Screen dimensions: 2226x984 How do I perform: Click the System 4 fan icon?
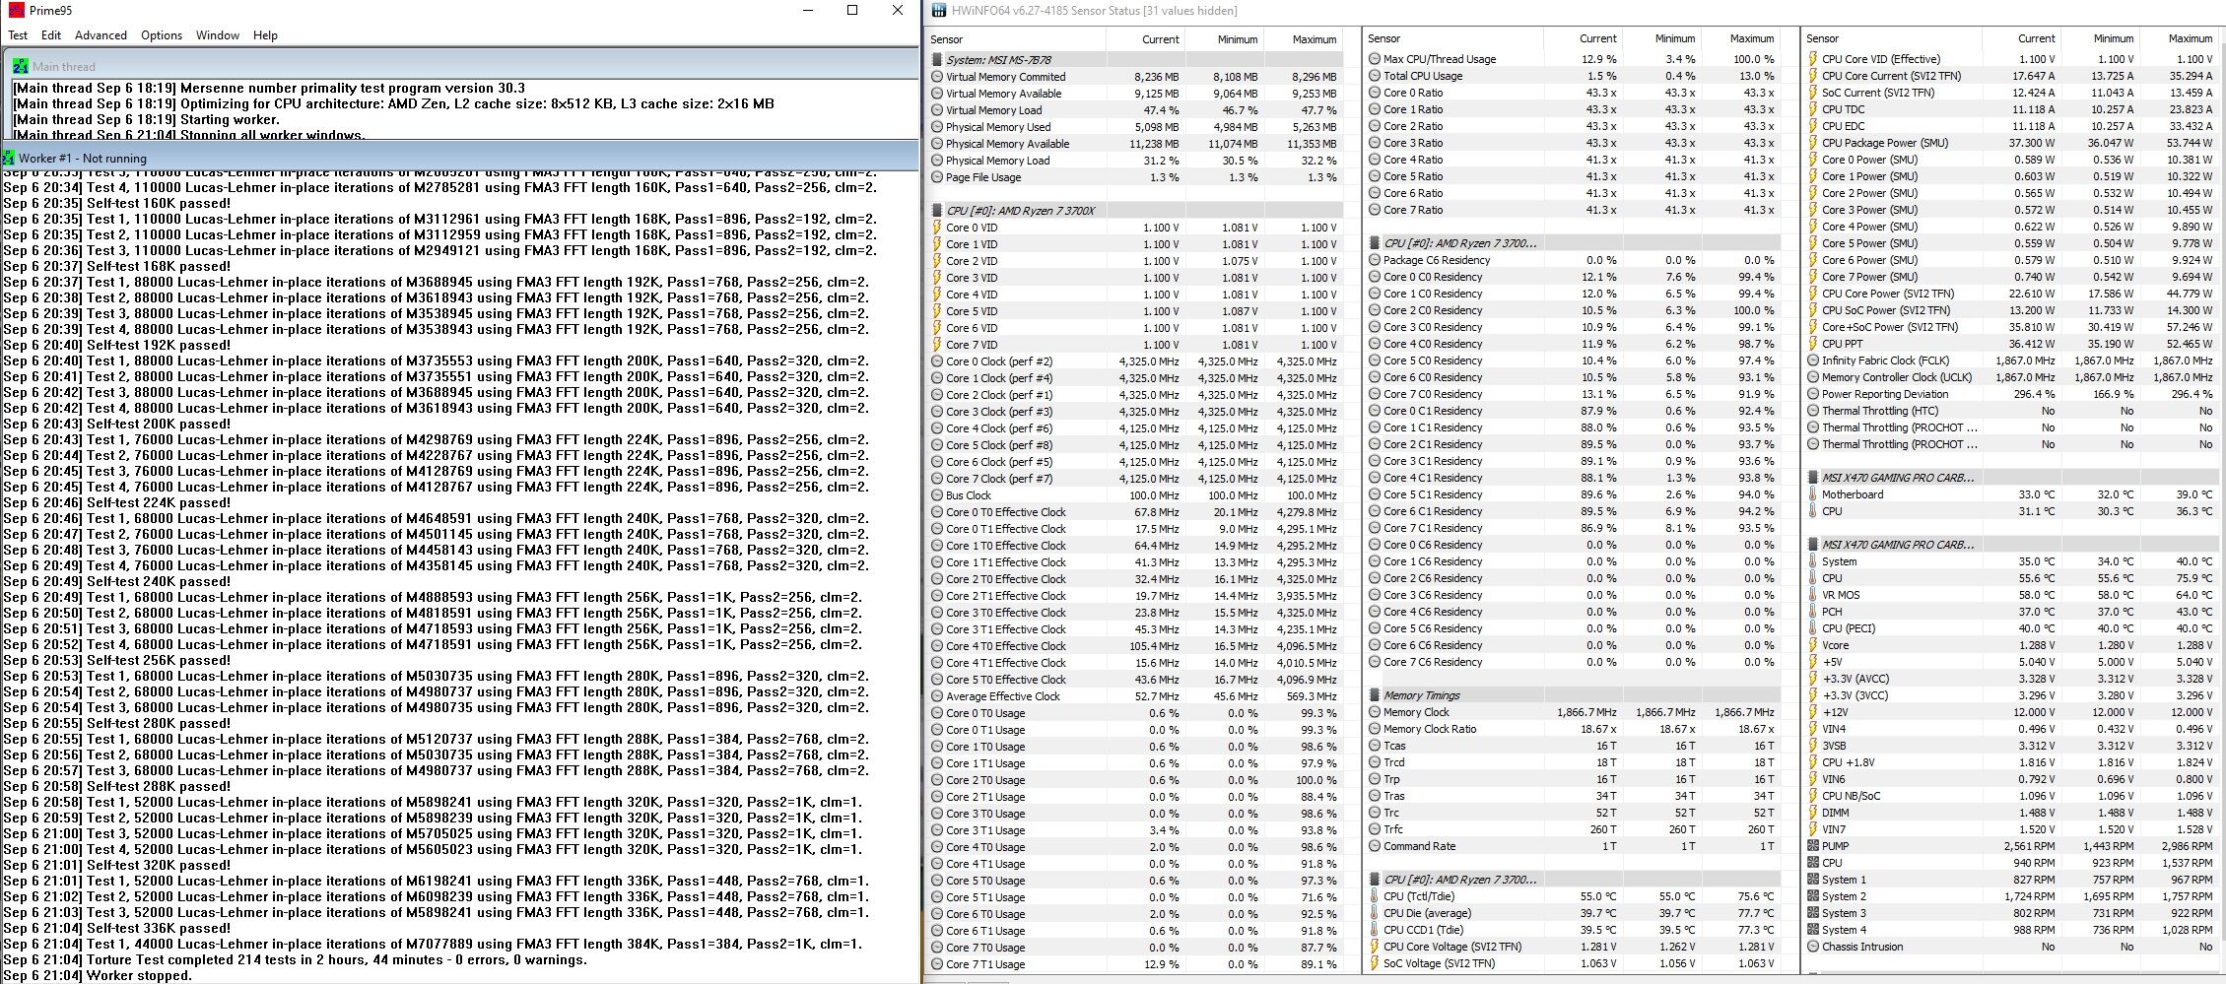pos(1813,930)
